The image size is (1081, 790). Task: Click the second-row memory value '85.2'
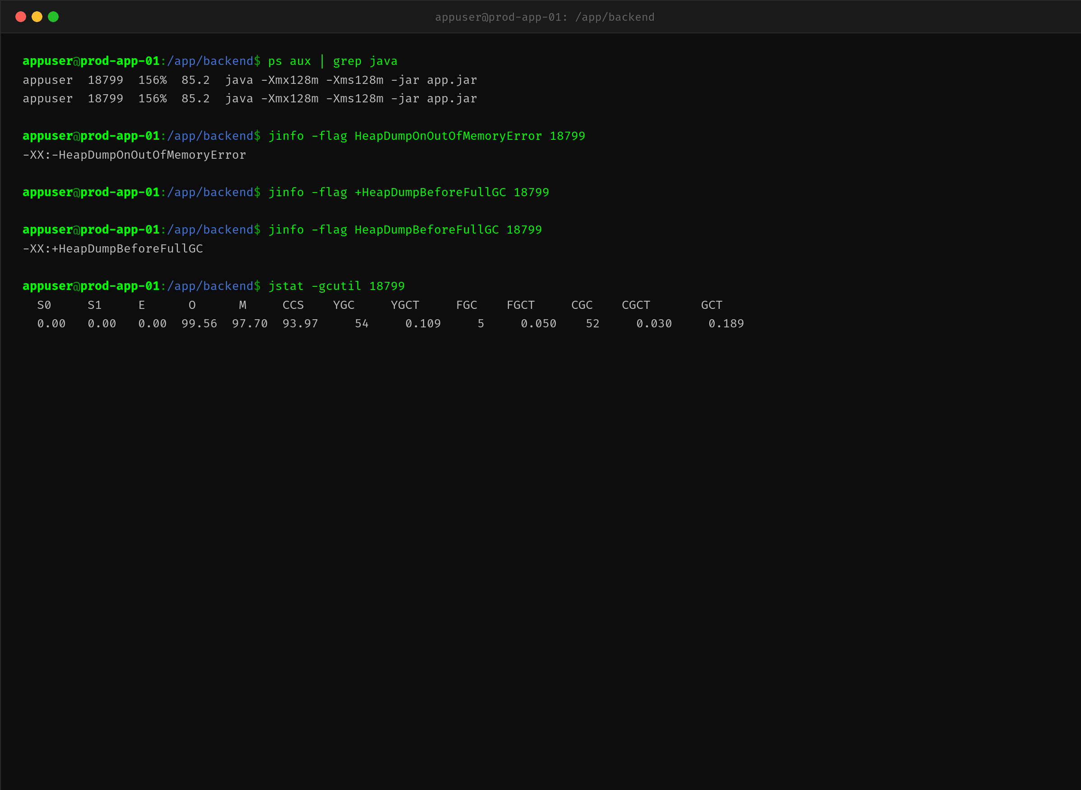pos(196,98)
